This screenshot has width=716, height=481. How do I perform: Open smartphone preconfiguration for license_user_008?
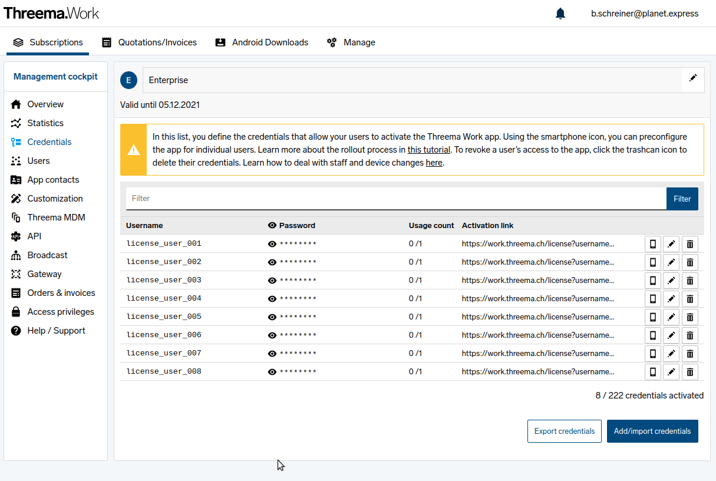point(652,371)
